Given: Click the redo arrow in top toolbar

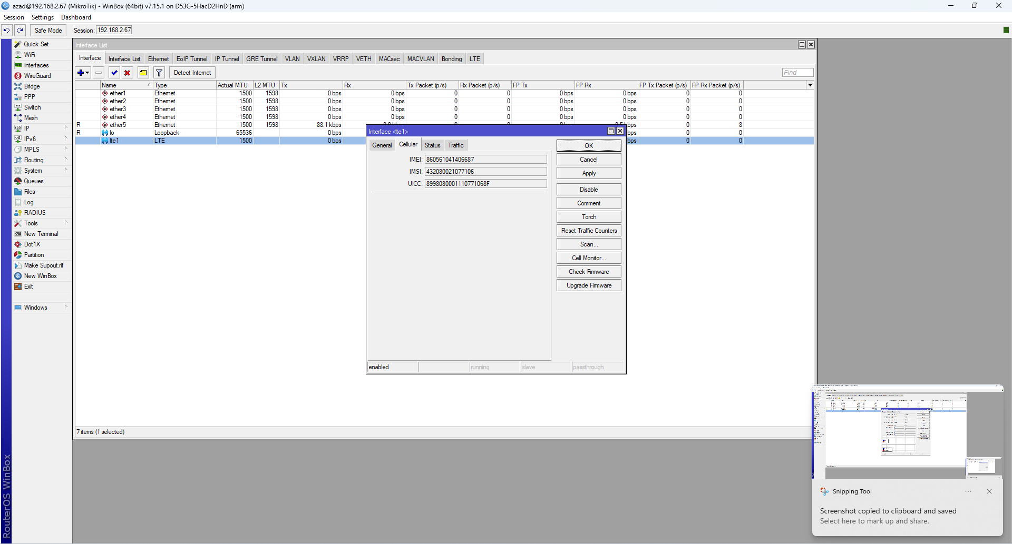Looking at the screenshot, I should [20, 30].
